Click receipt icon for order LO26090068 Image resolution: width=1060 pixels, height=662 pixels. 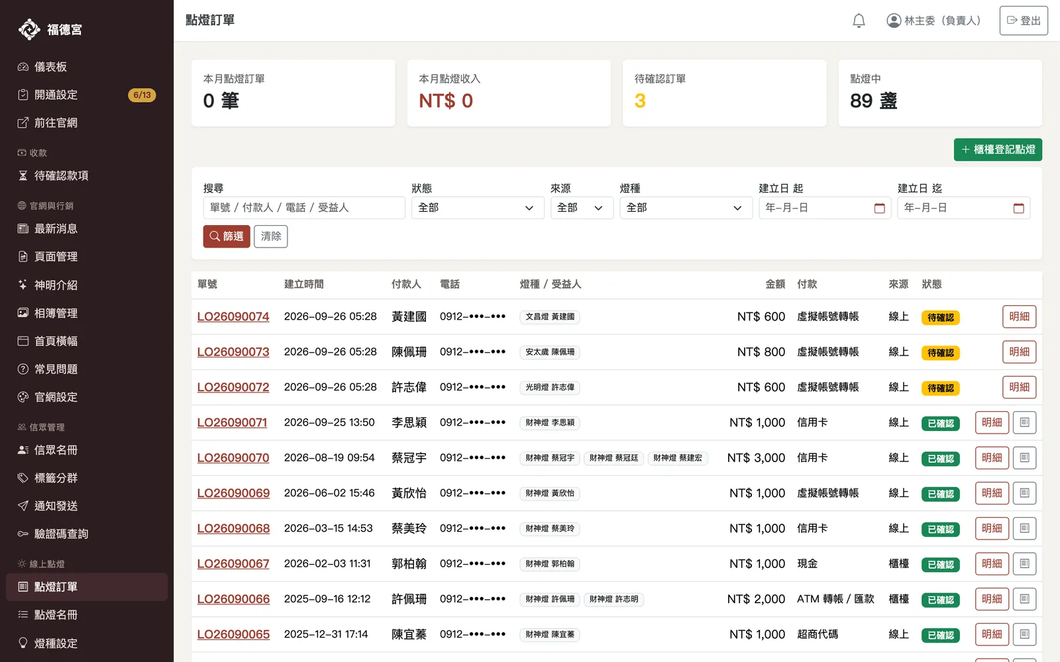(x=1024, y=528)
